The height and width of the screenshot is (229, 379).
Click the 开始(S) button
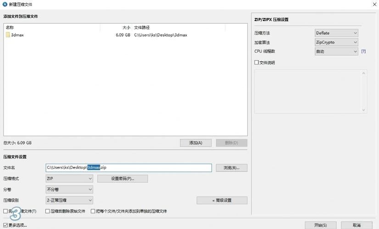pos(321,225)
